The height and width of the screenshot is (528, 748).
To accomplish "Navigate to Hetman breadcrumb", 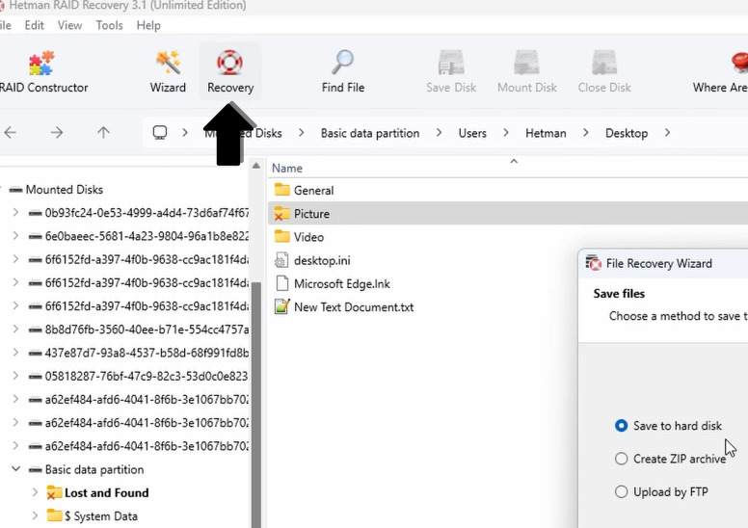I will pos(546,133).
